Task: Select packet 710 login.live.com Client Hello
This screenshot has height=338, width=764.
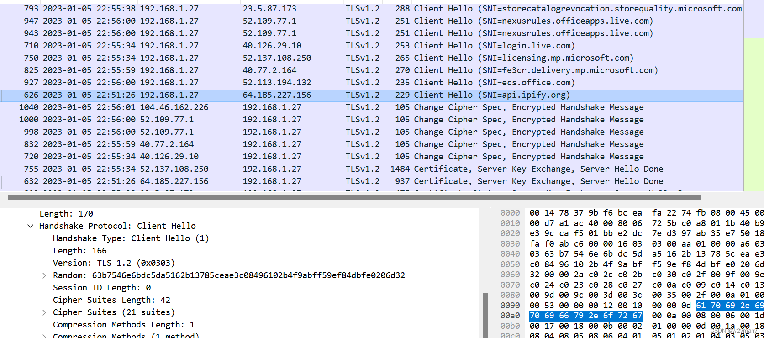Action: (372, 46)
